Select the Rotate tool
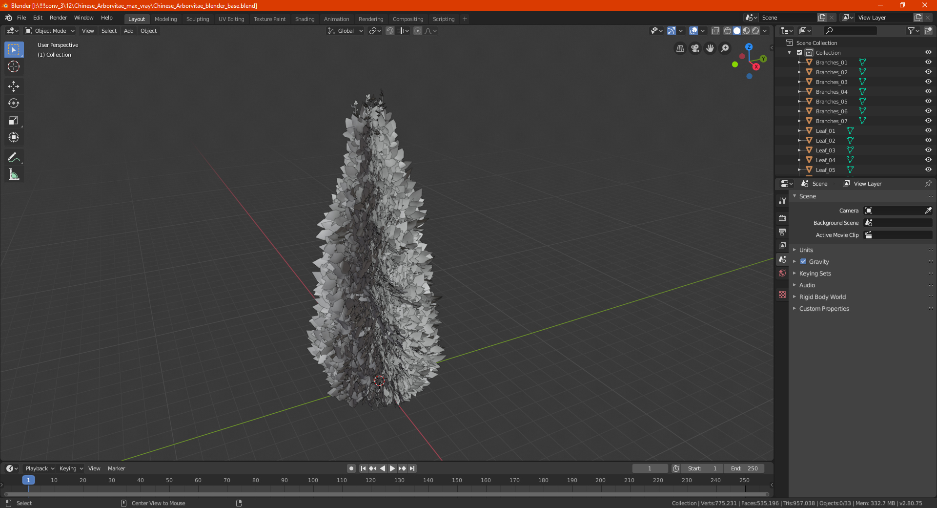937x508 pixels. 14,104
